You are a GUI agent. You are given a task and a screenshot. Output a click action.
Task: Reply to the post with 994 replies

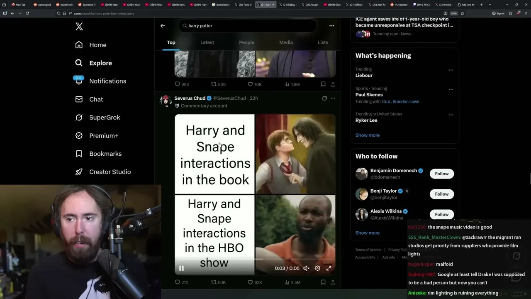pyautogui.click(x=182, y=84)
